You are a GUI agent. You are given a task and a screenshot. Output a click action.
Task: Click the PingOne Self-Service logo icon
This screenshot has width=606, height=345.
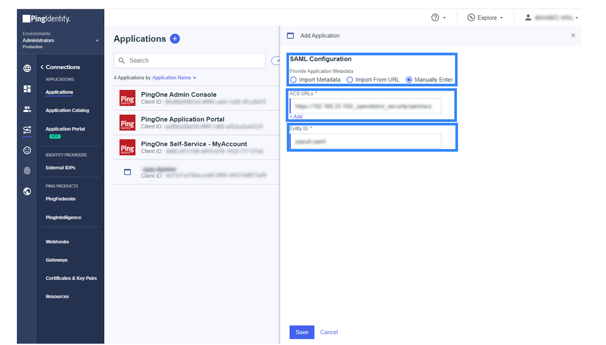[x=127, y=147]
